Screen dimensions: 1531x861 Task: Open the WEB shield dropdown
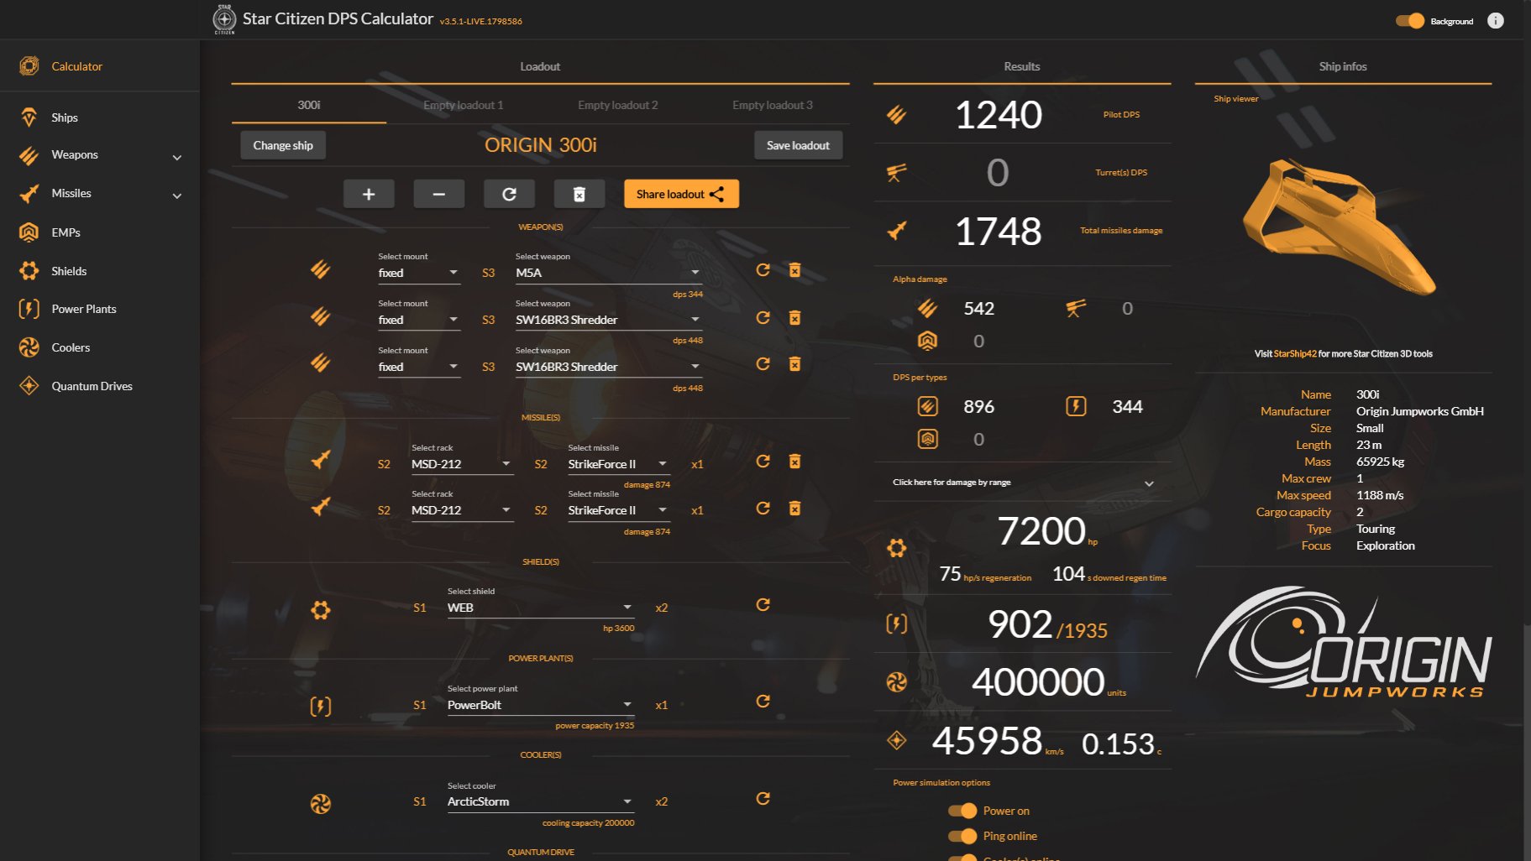(541, 608)
